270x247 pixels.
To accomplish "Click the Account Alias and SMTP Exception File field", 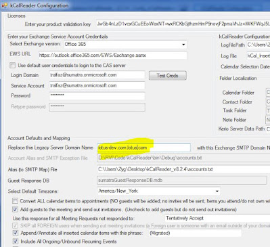I will tap(183, 158).
